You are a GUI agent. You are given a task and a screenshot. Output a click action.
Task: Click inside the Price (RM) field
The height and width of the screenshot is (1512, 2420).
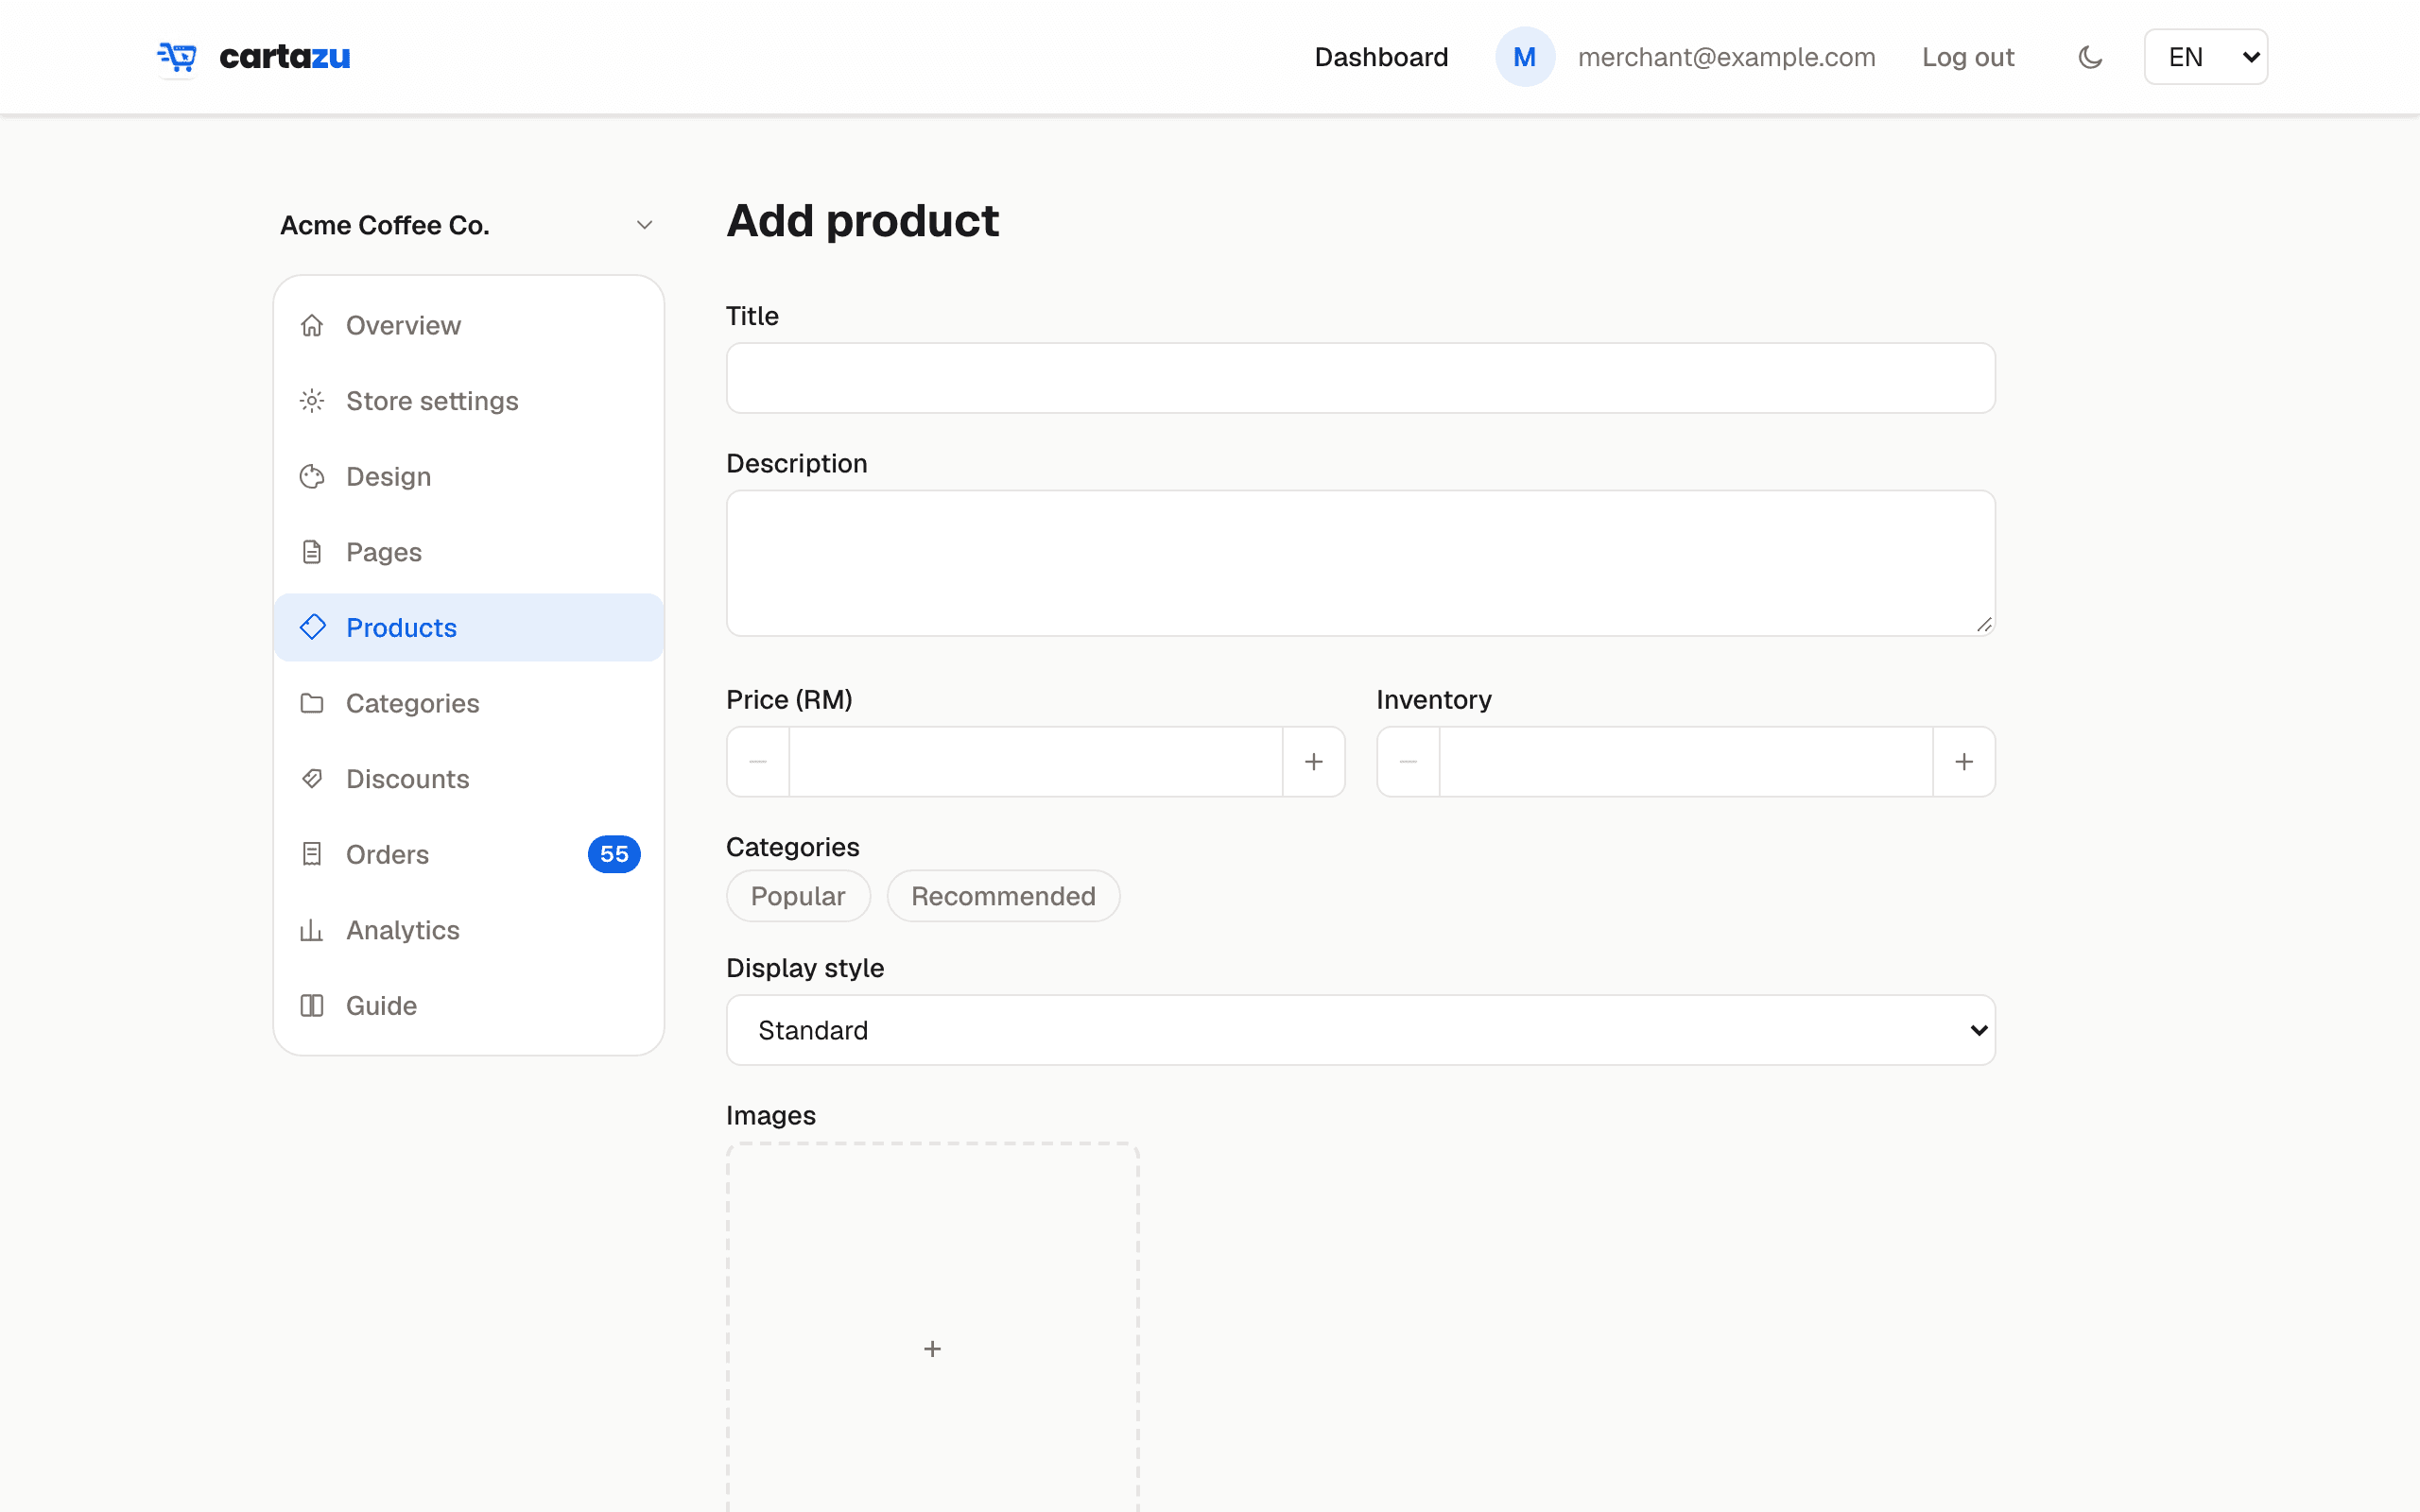click(x=1035, y=762)
